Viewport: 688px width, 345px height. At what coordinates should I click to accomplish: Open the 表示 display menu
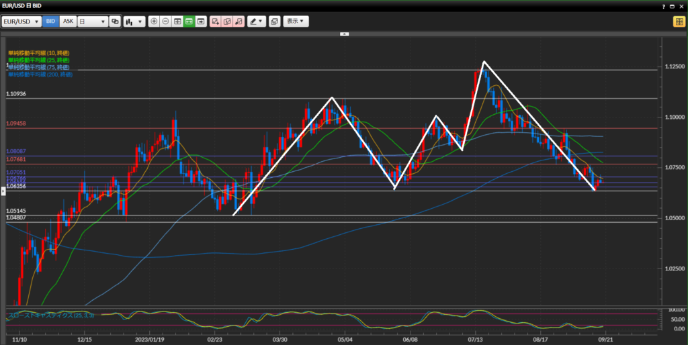point(296,21)
